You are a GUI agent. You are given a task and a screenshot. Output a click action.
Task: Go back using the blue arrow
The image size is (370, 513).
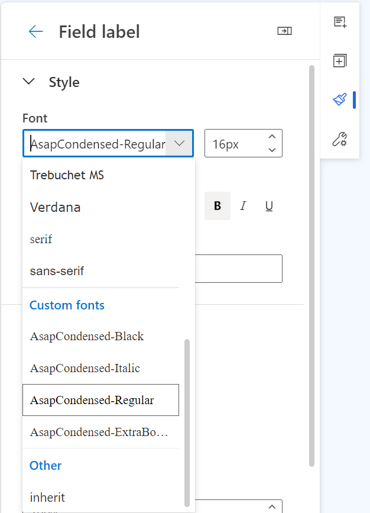[36, 32]
